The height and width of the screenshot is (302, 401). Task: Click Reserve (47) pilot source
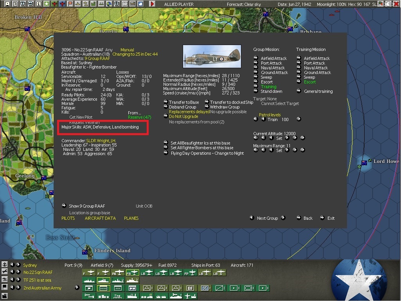coord(139,117)
